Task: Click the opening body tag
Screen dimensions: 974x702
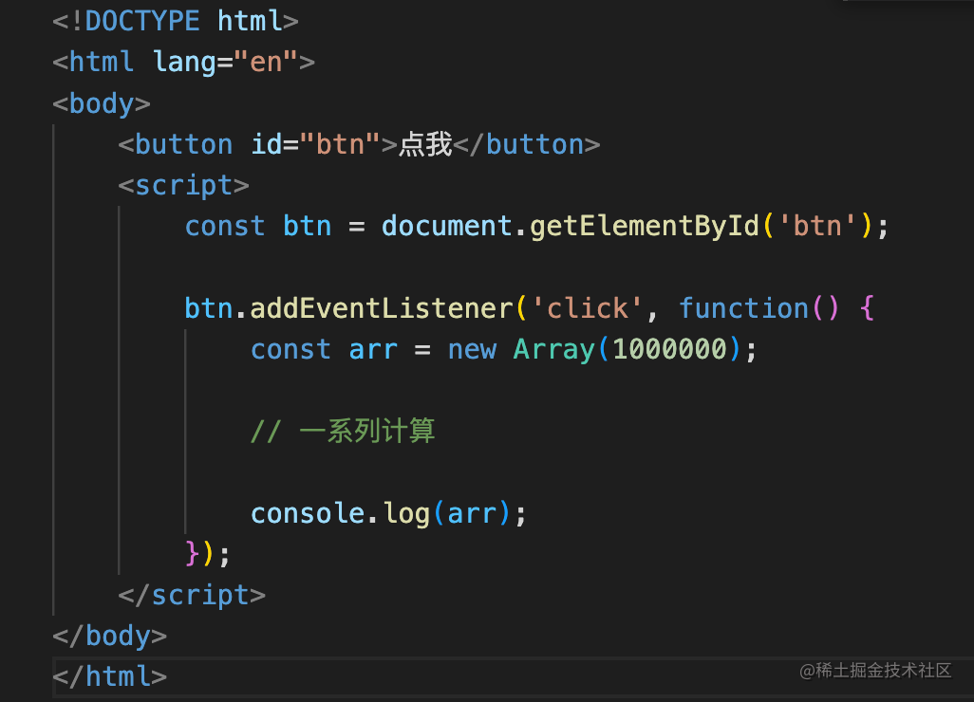Action: point(102,103)
